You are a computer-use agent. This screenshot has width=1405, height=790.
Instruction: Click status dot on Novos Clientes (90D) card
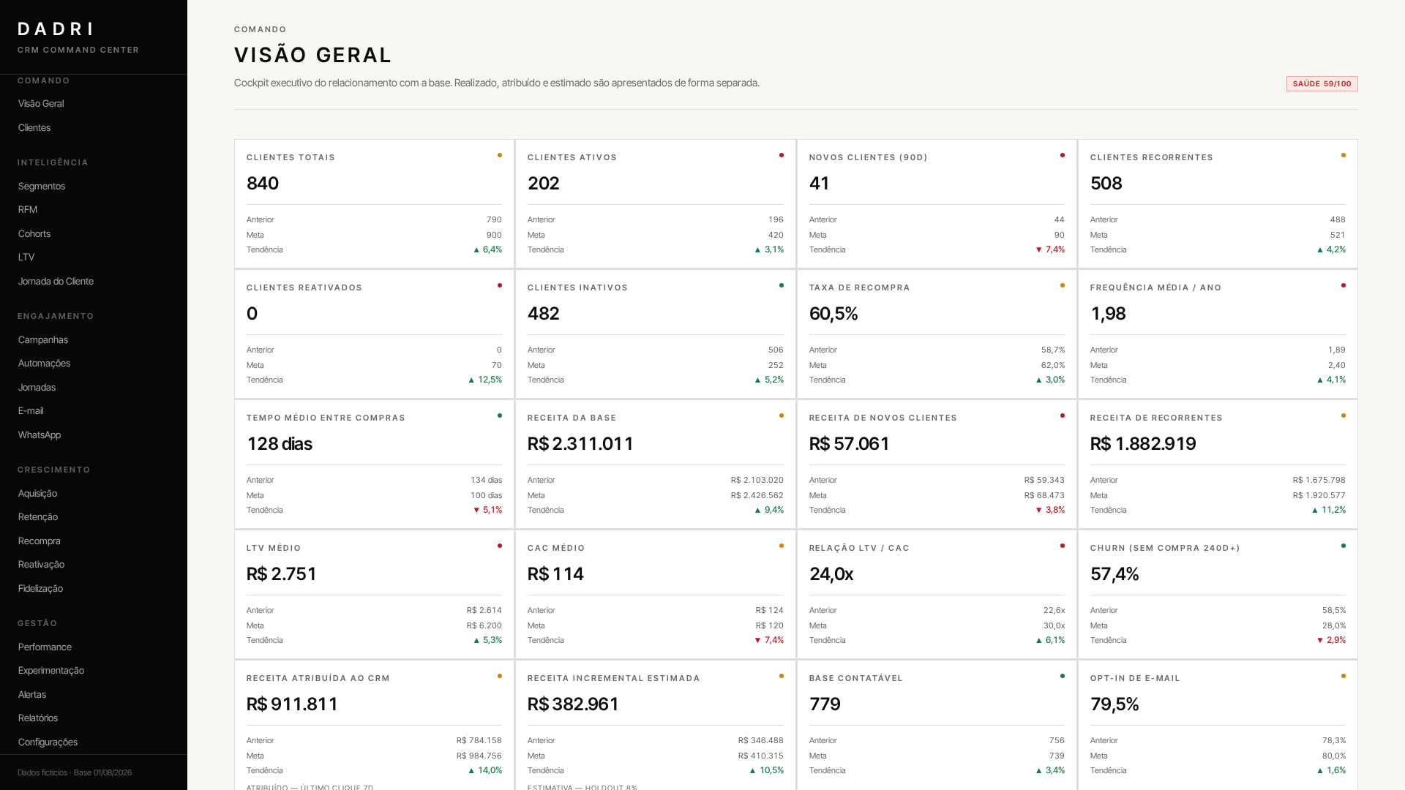[1063, 155]
